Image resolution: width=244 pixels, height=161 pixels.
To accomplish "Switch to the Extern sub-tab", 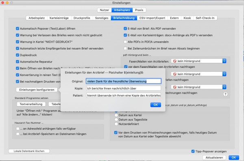I will (174, 18).
